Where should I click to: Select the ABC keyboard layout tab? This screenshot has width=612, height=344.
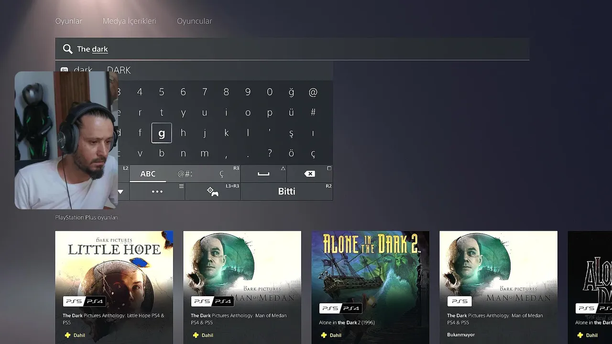(x=148, y=174)
